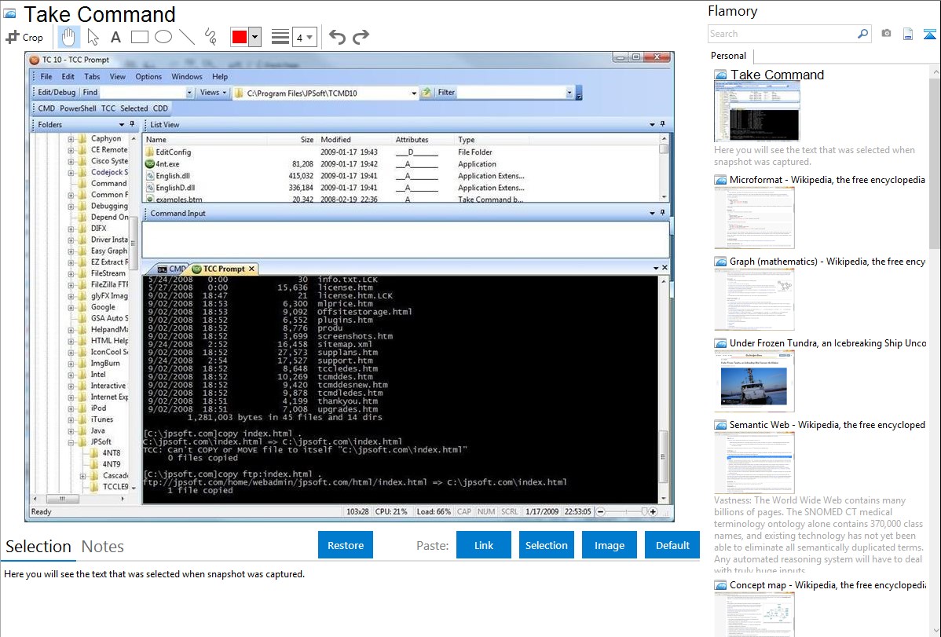Activate the hand pan tool
Viewport: 941px width, 637px height.
[x=68, y=37]
